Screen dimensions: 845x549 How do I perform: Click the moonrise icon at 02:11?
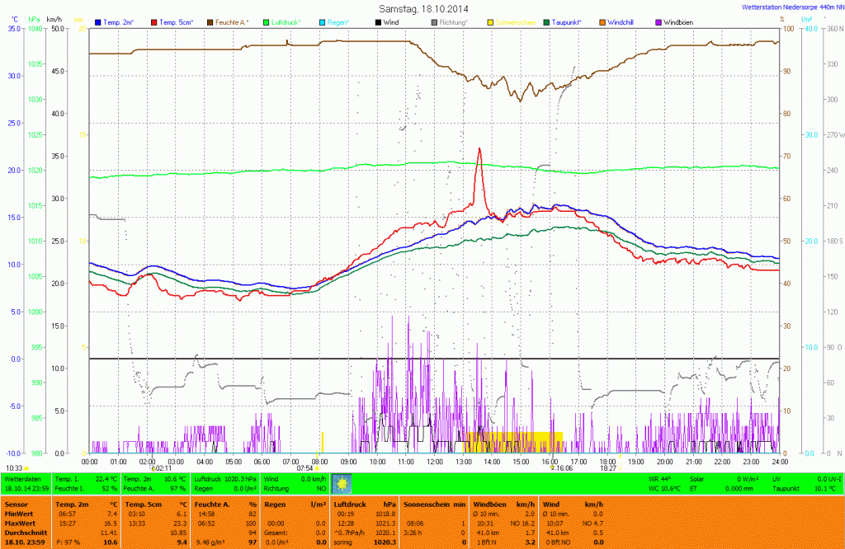[x=153, y=467]
